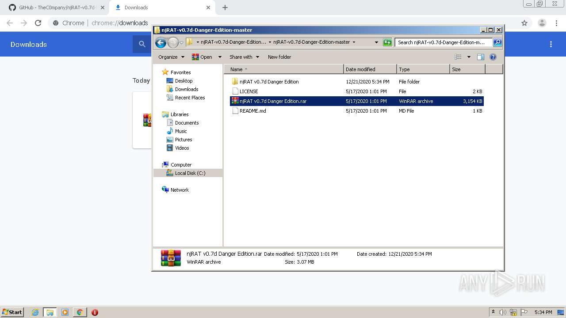The width and height of the screenshot is (566, 318).
Task: Click the Windows Explorer taskbar icon
Action: point(50,312)
